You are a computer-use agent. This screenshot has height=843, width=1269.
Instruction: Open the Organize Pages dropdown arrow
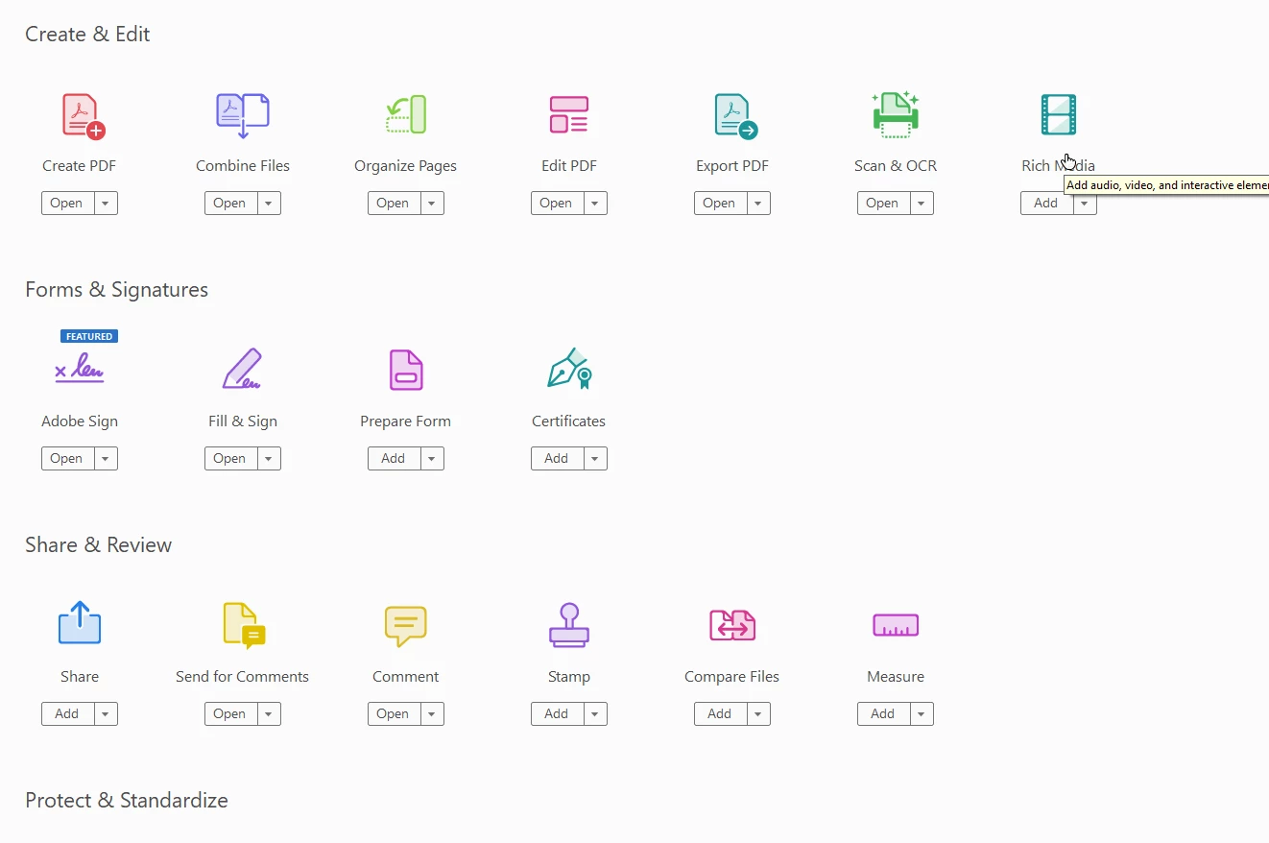[x=432, y=203]
